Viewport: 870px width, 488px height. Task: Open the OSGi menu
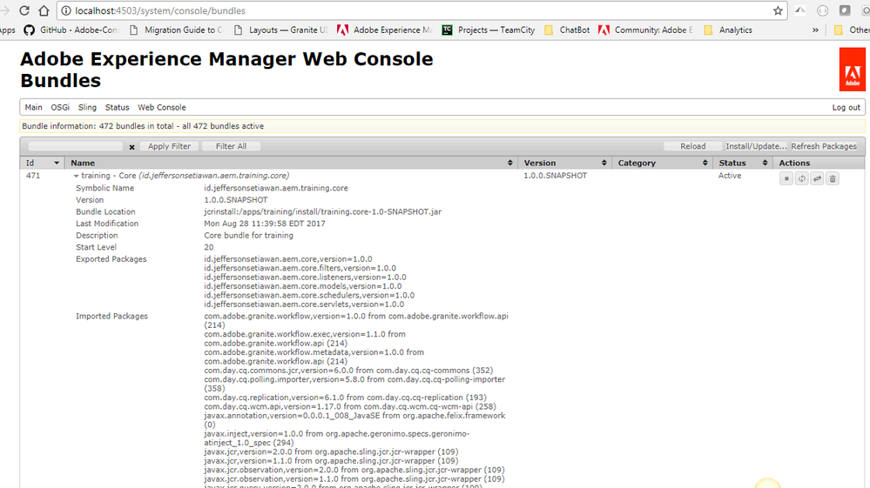(x=60, y=108)
